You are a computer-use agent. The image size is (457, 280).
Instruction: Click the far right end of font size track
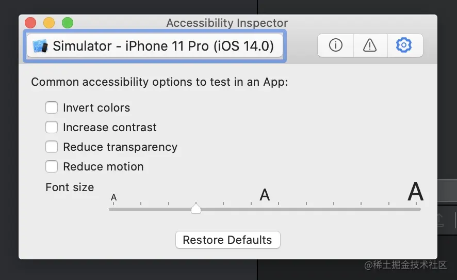[x=418, y=209]
